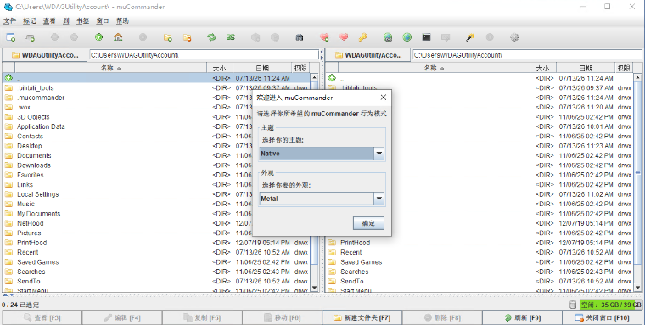Viewport: 645px width, 325px height.
Task: Click the greyed-out back navigation icon
Action: (54, 37)
